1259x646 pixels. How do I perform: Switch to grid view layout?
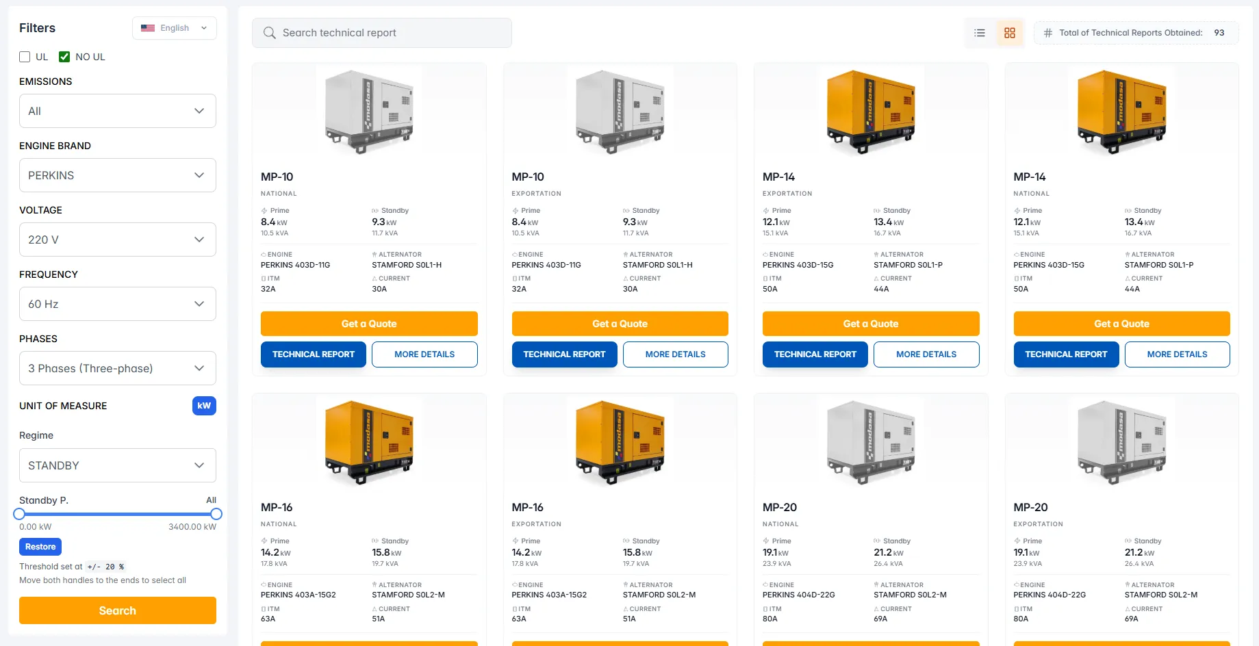tap(1009, 33)
